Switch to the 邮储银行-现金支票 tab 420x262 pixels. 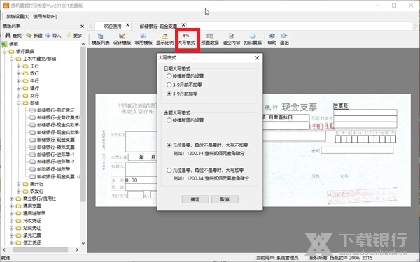158,27
